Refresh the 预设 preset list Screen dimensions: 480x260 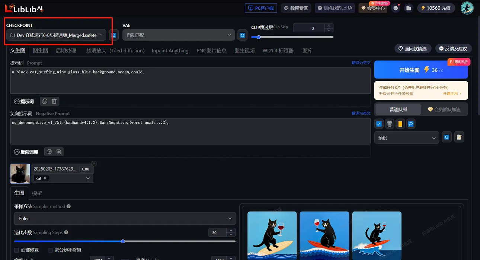pos(447,137)
